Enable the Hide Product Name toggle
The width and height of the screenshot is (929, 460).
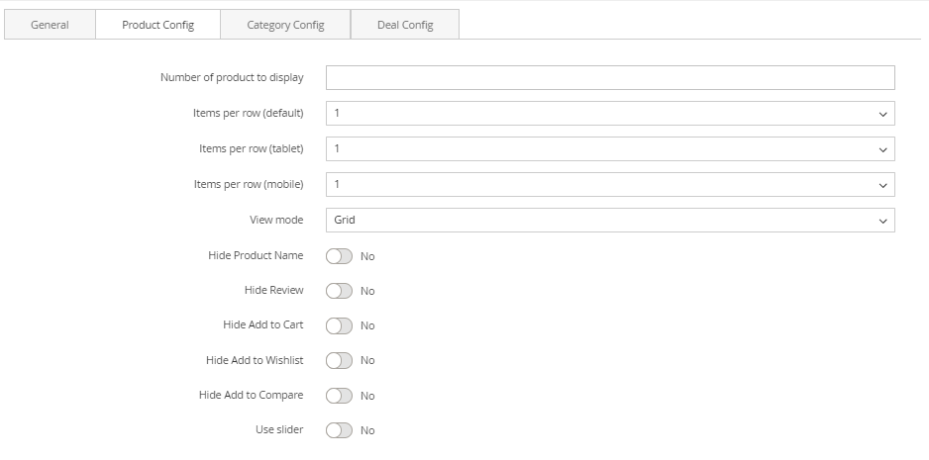pyautogui.click(x=339, y=256)
